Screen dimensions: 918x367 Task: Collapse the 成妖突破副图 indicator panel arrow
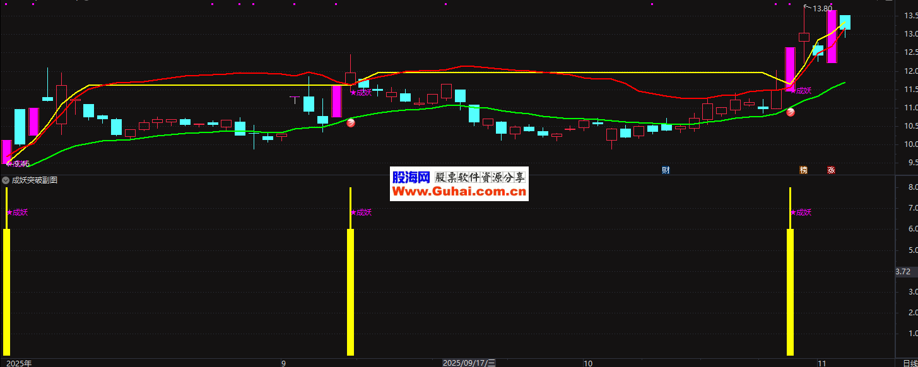tap(6, 180)
